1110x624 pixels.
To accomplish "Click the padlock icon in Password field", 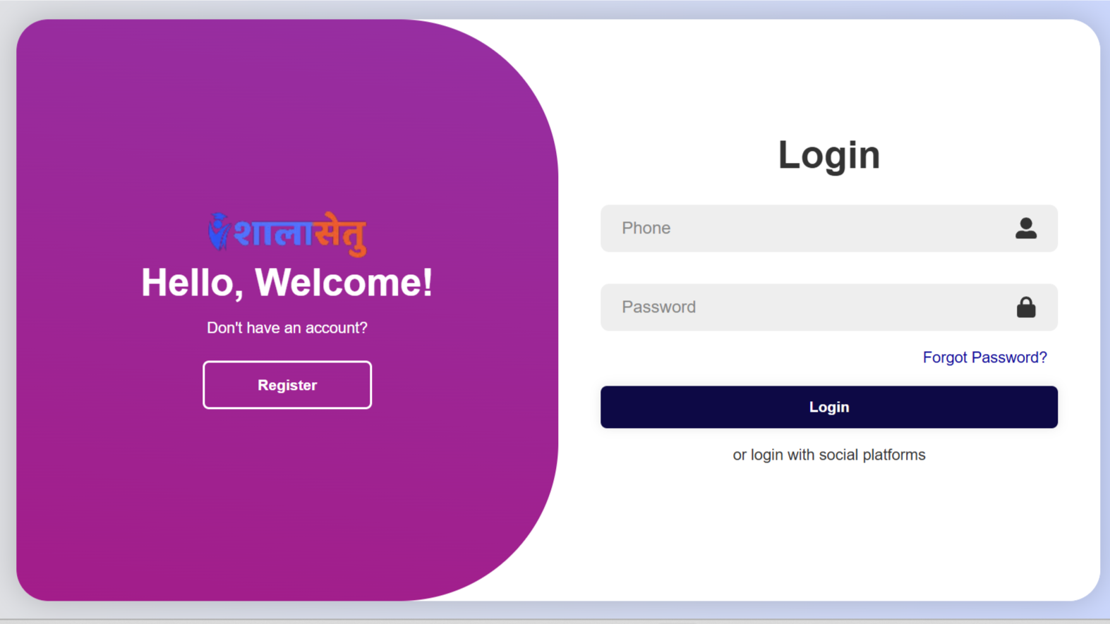I will click(1026, 307).
